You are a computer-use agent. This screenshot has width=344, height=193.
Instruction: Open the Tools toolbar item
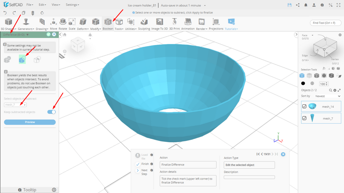point(119,24)
